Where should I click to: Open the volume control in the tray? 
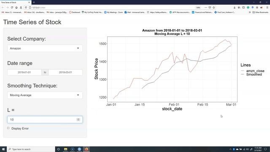247,149
